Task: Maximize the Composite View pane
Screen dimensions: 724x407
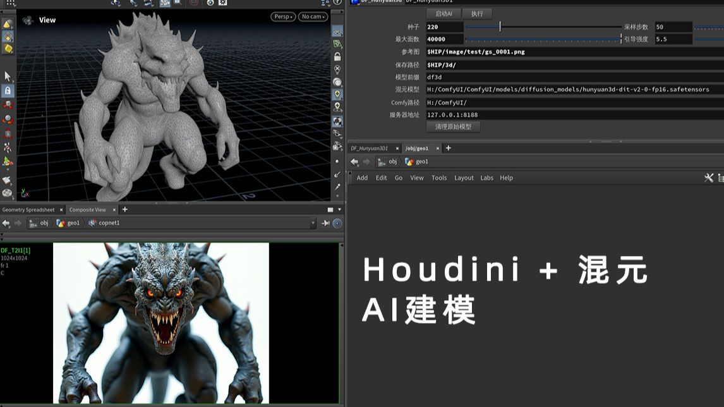Action: tap(330, 210)
